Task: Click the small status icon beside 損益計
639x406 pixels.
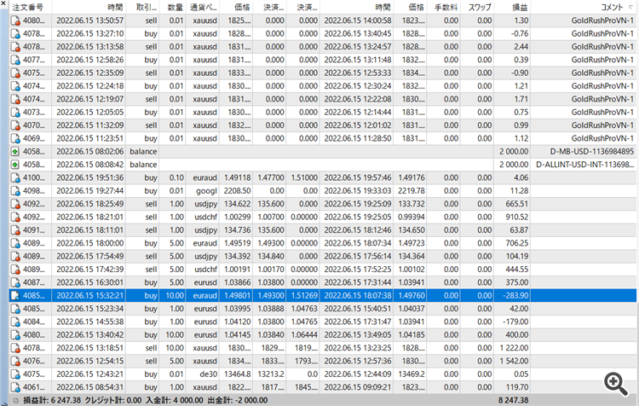Action: [x=15, y=400]
